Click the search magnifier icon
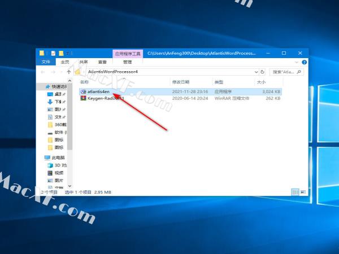The image size is (339, 254). pyautogui.click(x=299, y=72)
